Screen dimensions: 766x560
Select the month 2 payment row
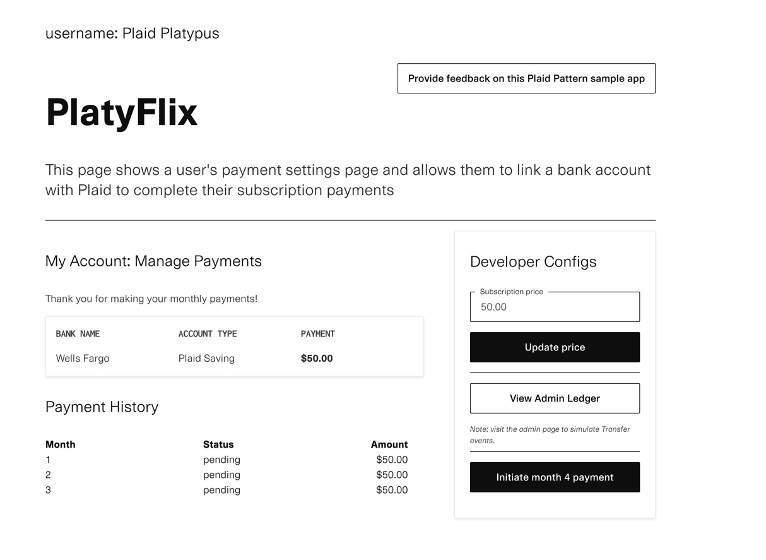[x=227, y=475]
